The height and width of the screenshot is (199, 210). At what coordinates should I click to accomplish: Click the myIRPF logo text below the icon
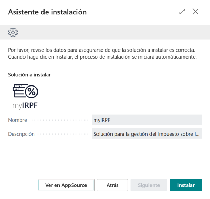pos(25,105)
